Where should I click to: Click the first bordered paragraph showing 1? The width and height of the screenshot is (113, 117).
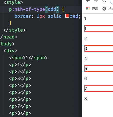tap(99, 28)
